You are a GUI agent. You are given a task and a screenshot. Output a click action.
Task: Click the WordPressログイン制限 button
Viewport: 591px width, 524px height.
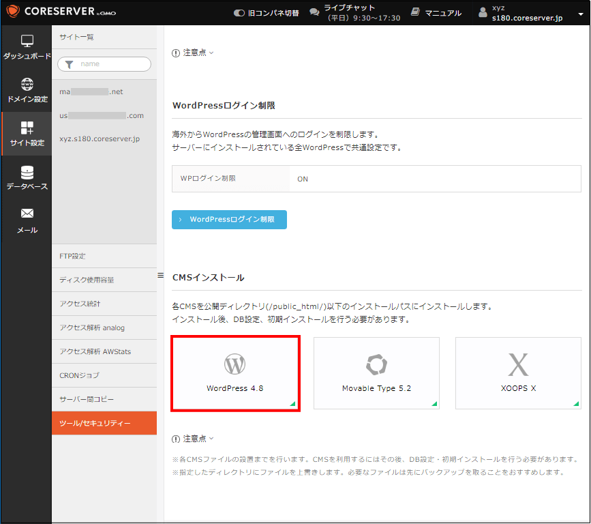pos(229,220)
